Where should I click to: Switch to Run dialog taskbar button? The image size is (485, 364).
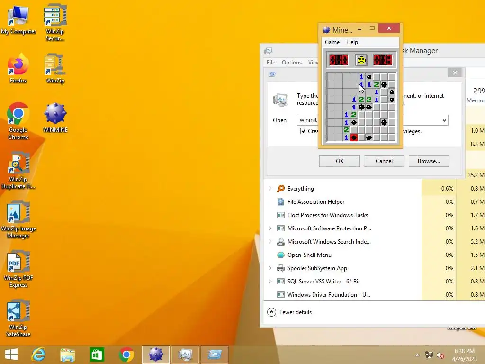[x=215, y=355]
